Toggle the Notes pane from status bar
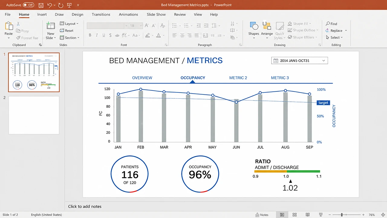The image size is (387, 218). pos(262,215)
